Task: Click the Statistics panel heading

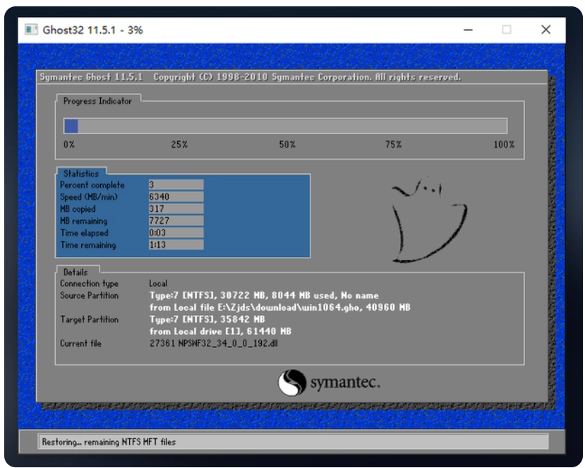Action: coord(81,174)
